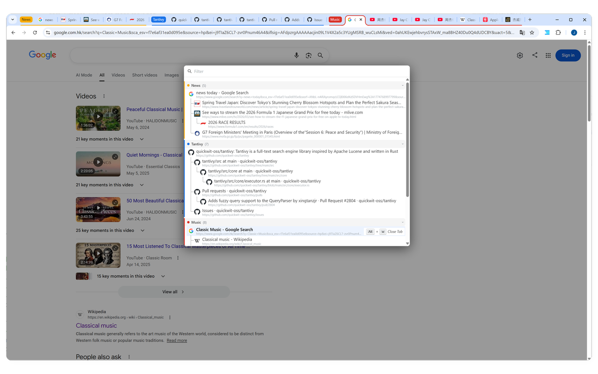The width and height of the screenshot is (598, 374).
Task: Open three-dot menu for Wikipedia result
Action: point(170,317)
